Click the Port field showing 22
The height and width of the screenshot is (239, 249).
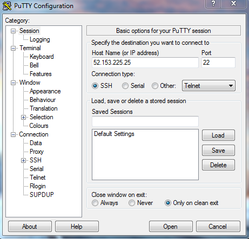pyautogui.click(x=218, y=63)
